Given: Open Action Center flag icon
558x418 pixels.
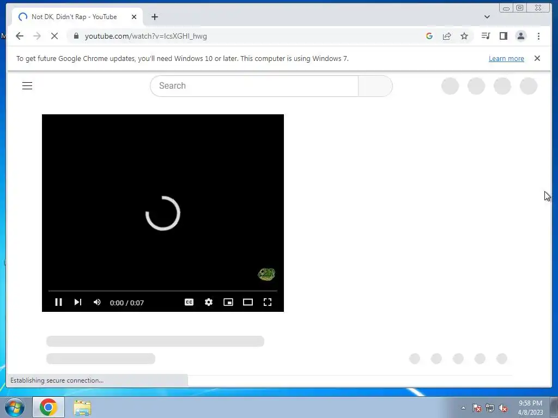Looking at the screenshot, I should coord(476,408).
